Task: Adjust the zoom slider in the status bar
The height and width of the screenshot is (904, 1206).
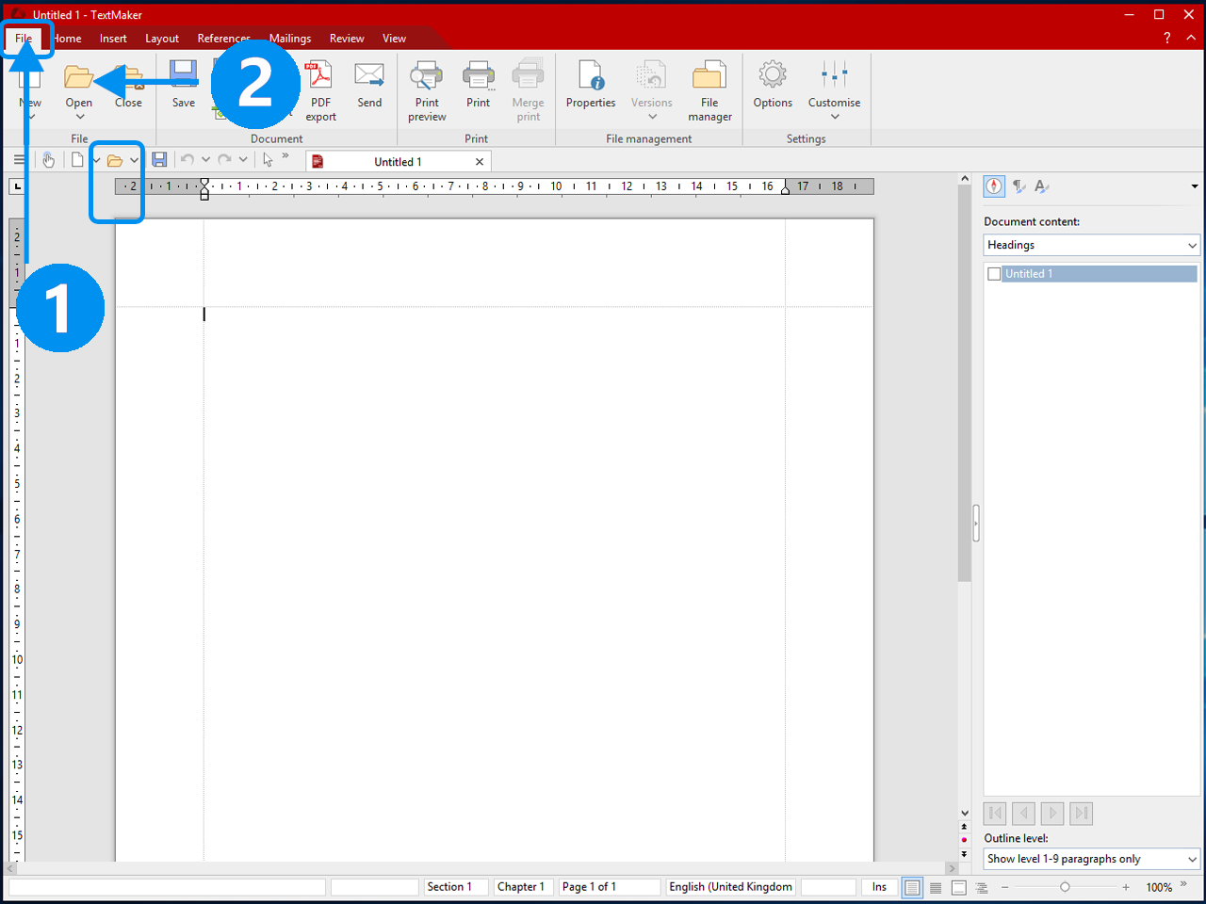Action: click(x=1065, y=886)
